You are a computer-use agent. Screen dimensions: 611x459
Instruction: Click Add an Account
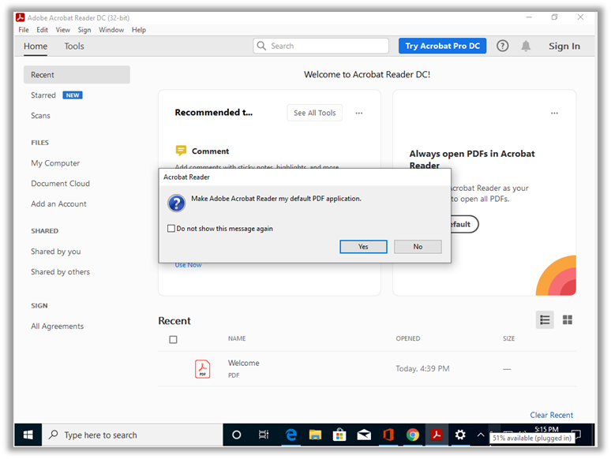pos(58,204)
